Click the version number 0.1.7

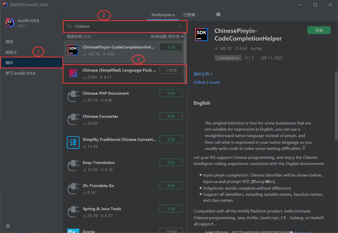[x=249, y=58]
